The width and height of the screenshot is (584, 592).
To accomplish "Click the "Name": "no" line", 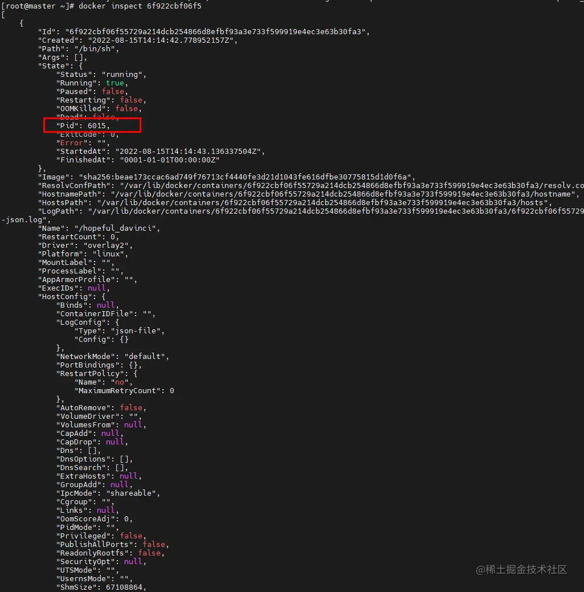I will pyautogui.click(x=104, y=382).
